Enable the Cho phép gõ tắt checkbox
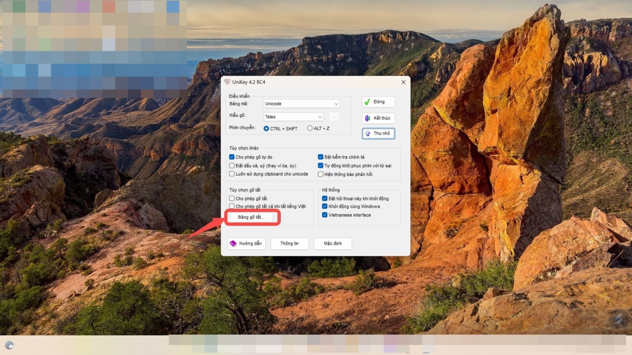 232,198
